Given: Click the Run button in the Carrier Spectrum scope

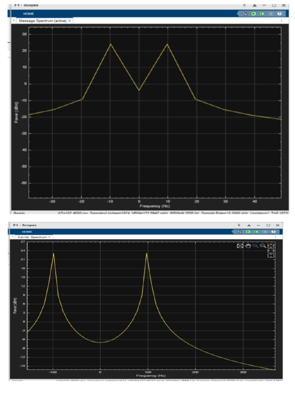Looking at the screenshot, I should point(248,231).
